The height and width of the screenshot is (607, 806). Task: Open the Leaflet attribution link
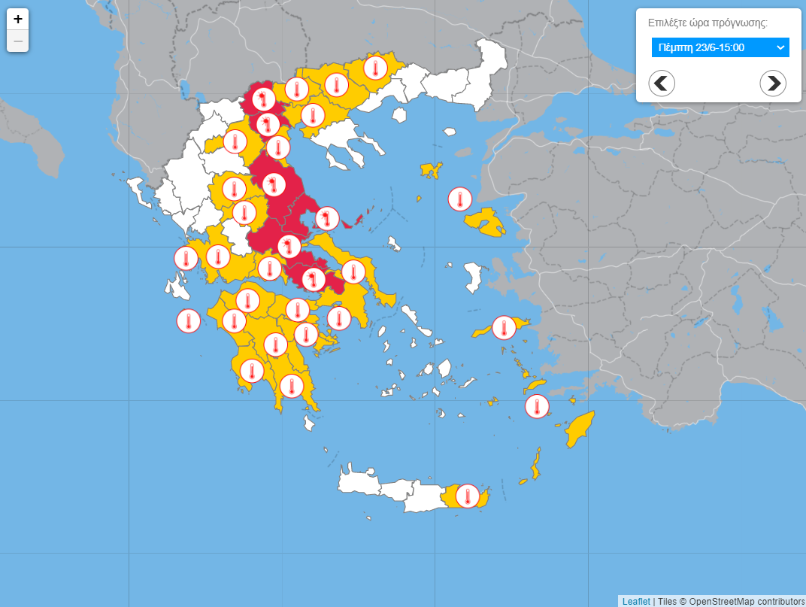[635, 601]
